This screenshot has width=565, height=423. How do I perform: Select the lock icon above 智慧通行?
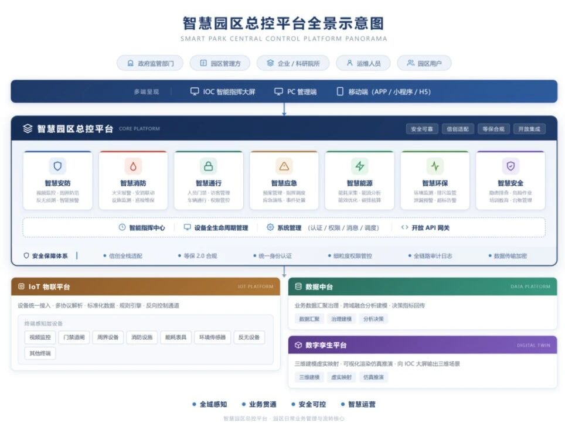tap(209, 166)
